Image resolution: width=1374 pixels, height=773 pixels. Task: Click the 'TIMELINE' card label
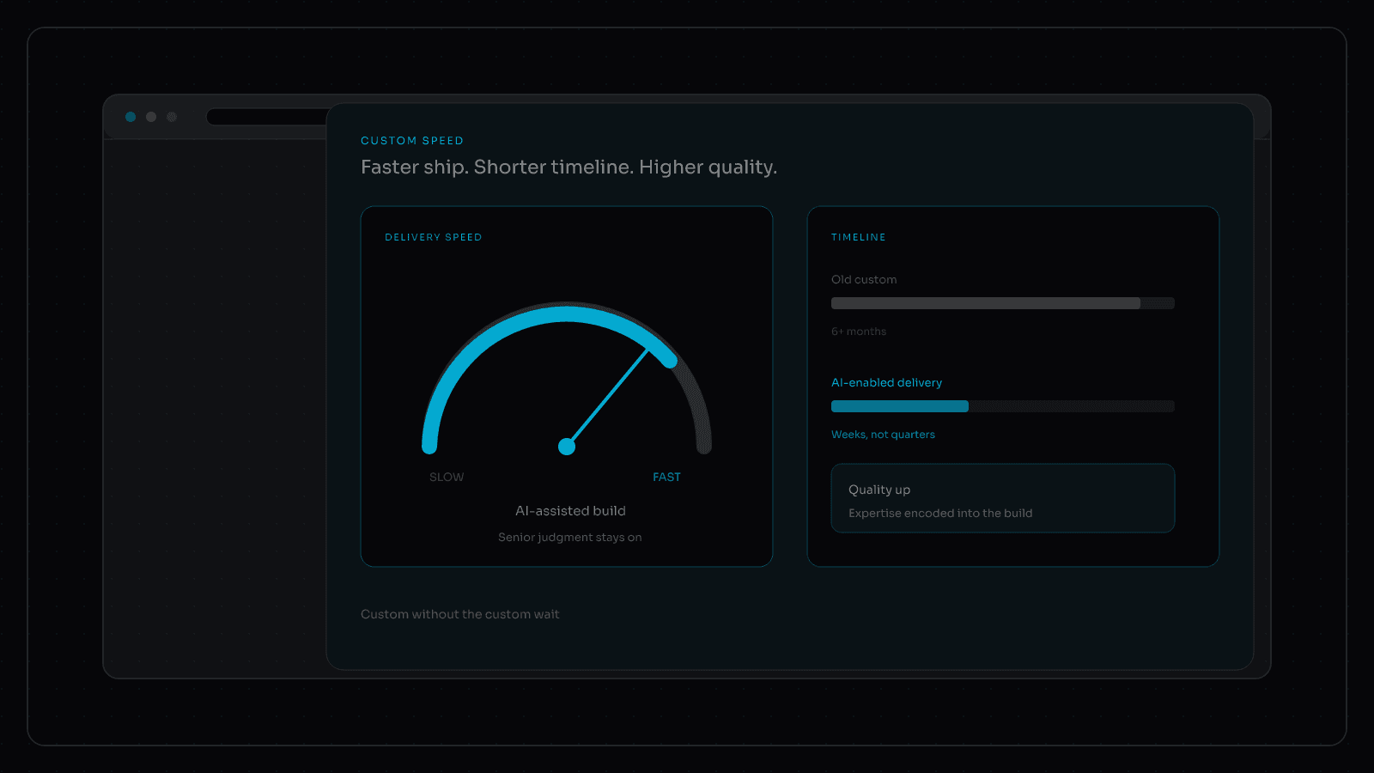click(858, 237)
